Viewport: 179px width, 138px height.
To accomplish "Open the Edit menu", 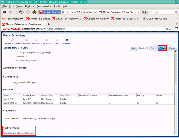I will pyautogui.click(x=12, y=6).
